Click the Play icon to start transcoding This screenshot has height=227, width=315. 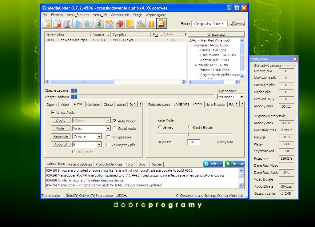click(78, 23)
